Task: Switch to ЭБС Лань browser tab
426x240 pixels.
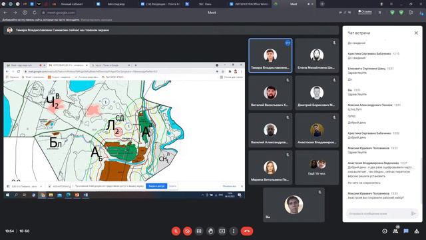Action: (x=204, y=4)
